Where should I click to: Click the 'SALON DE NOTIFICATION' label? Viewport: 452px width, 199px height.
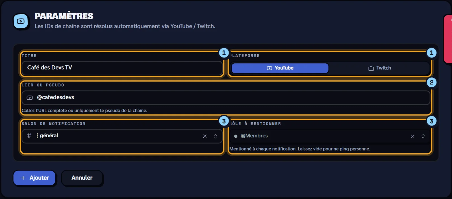coord(53,124)
